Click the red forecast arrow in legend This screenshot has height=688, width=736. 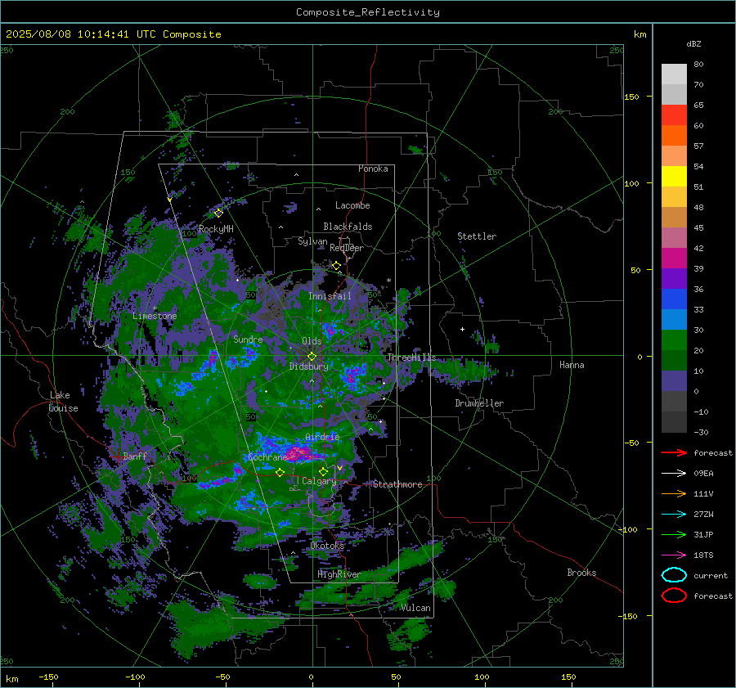click(674, 452)
